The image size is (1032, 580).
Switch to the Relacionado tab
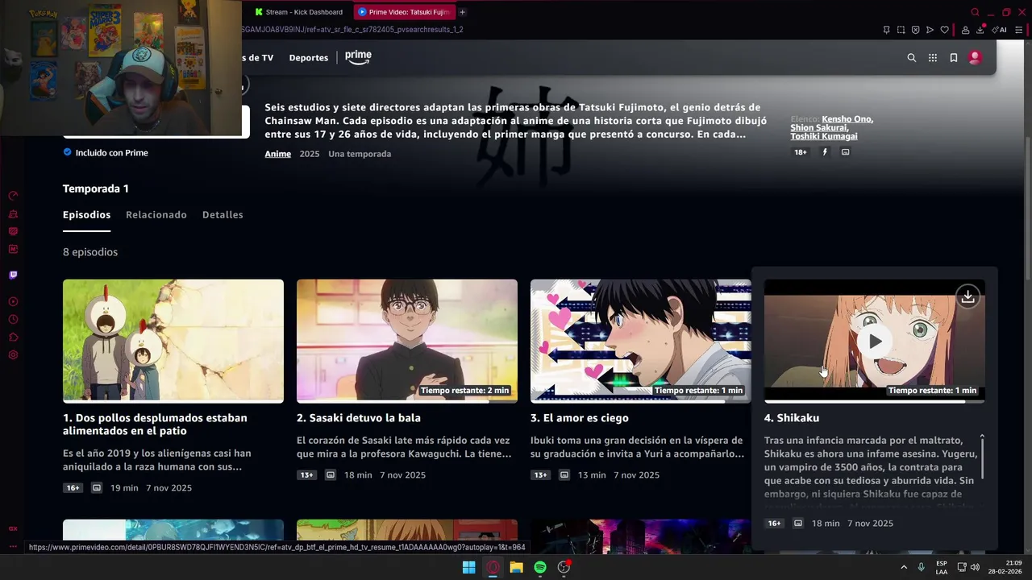point(156,215)
